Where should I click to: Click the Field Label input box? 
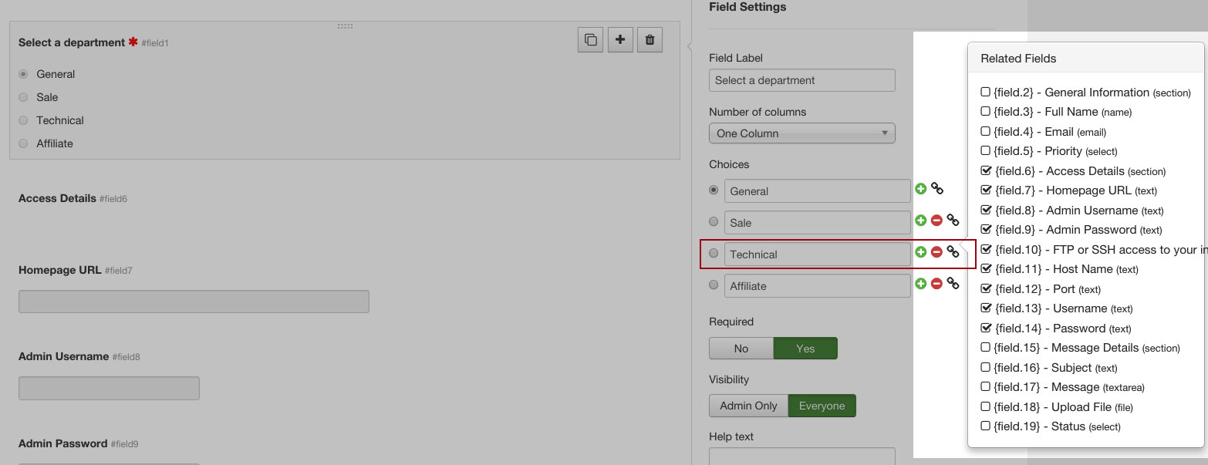(x=801, y=80)
